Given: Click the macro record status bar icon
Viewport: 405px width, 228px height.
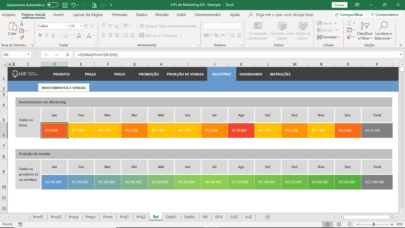Looking at the screenshot, I should [20, 224].
